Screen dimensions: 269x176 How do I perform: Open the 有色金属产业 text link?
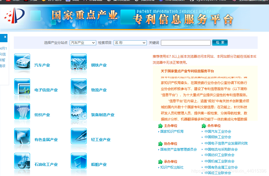coord(46,140)
